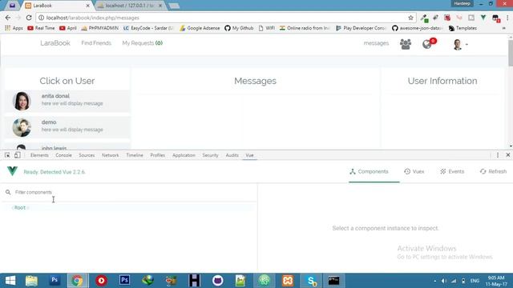Click demo's profile picture
This screenshot has height=288, width=513.
point(22,127)
